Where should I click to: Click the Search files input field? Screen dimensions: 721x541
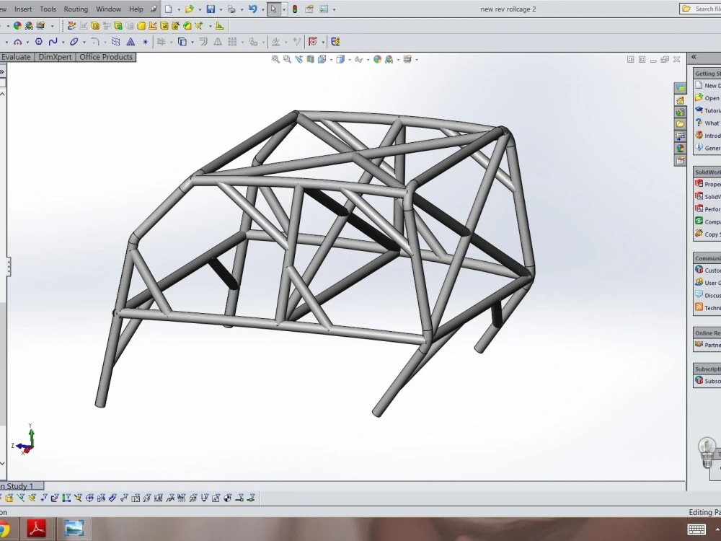[700, 9]
